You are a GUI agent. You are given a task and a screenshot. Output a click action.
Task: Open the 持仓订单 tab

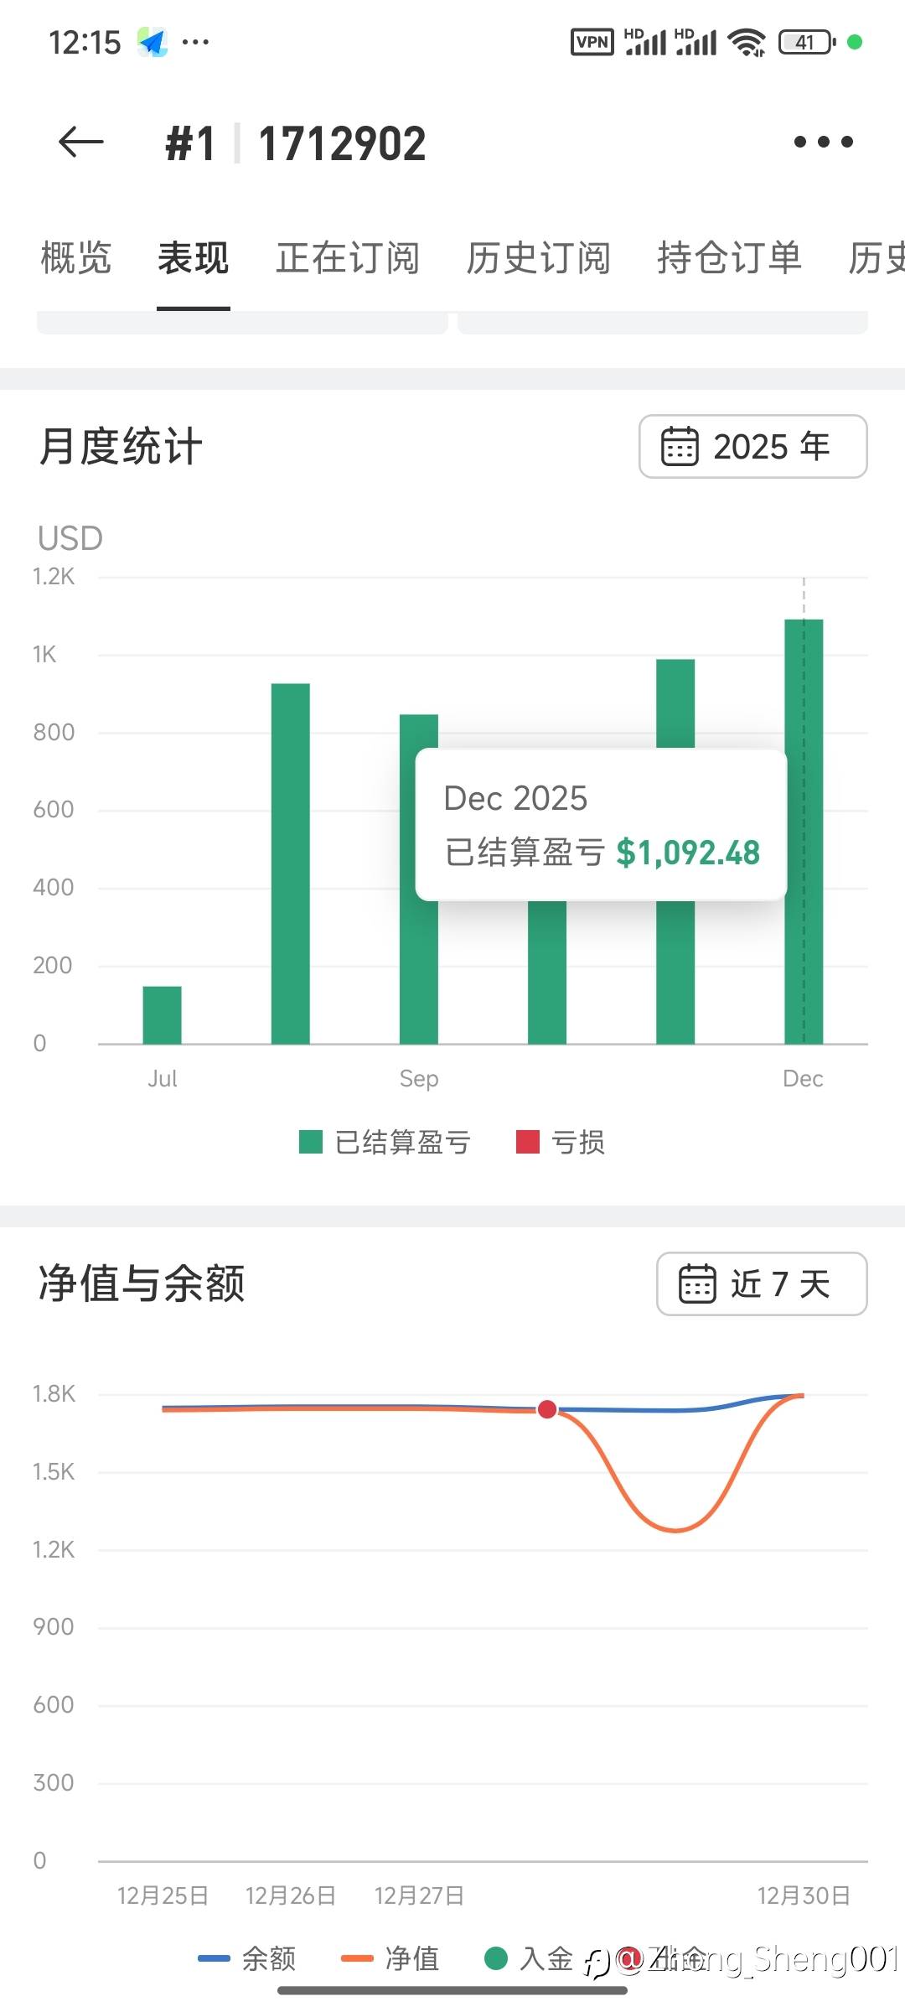(x=730, y=258)
